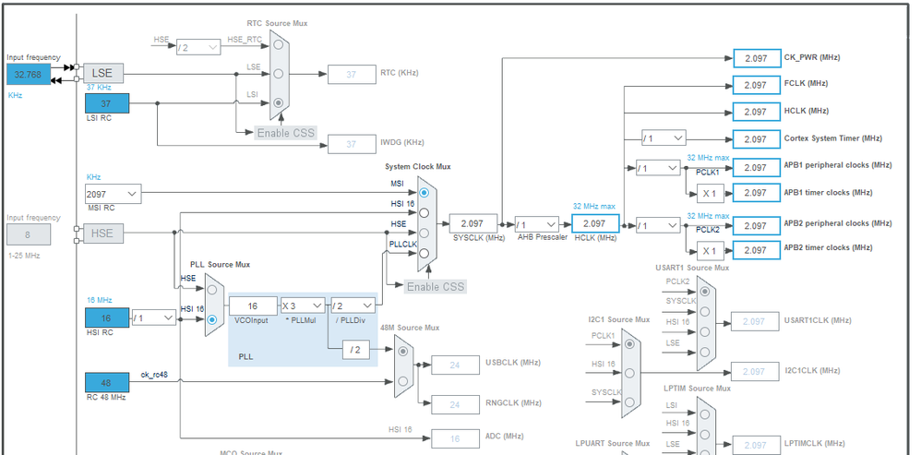Click the APB2 timer X 1 multiplier box
This screenshot has width=921, height=455.
[711, 251]
